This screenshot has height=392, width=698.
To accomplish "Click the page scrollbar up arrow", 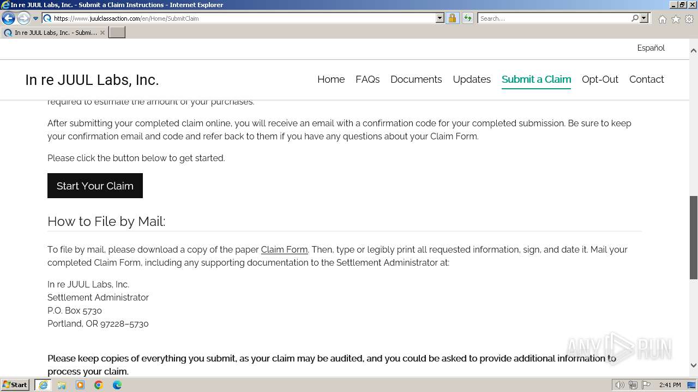I will click(693, 51).
